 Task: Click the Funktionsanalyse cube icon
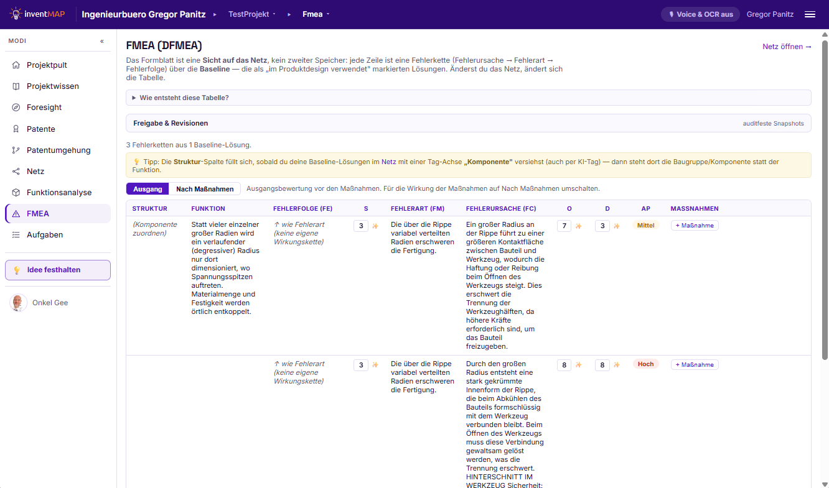click(16, 193)
